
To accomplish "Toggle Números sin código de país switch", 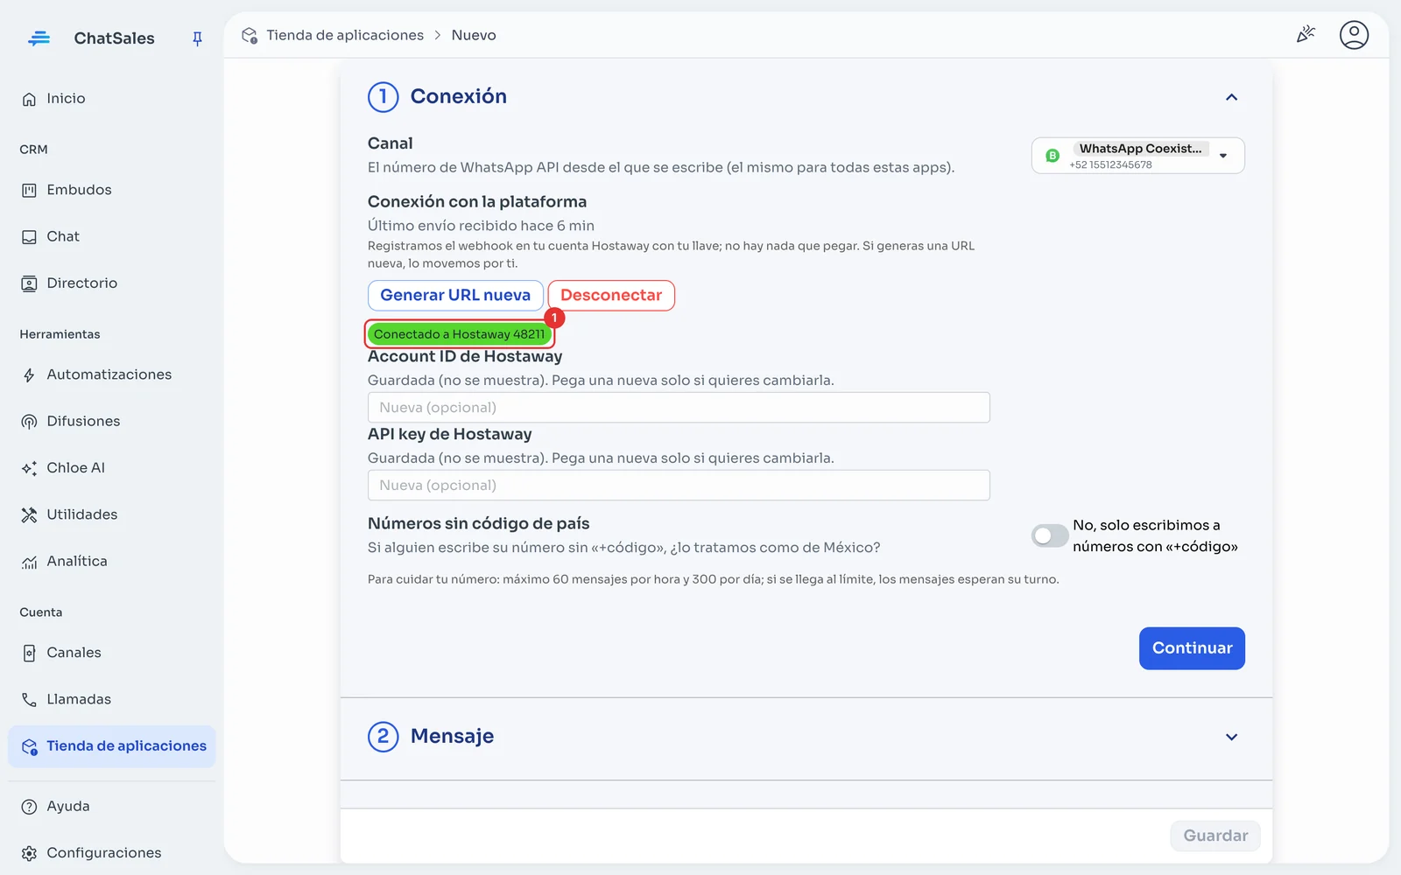I will [1050, 535].
